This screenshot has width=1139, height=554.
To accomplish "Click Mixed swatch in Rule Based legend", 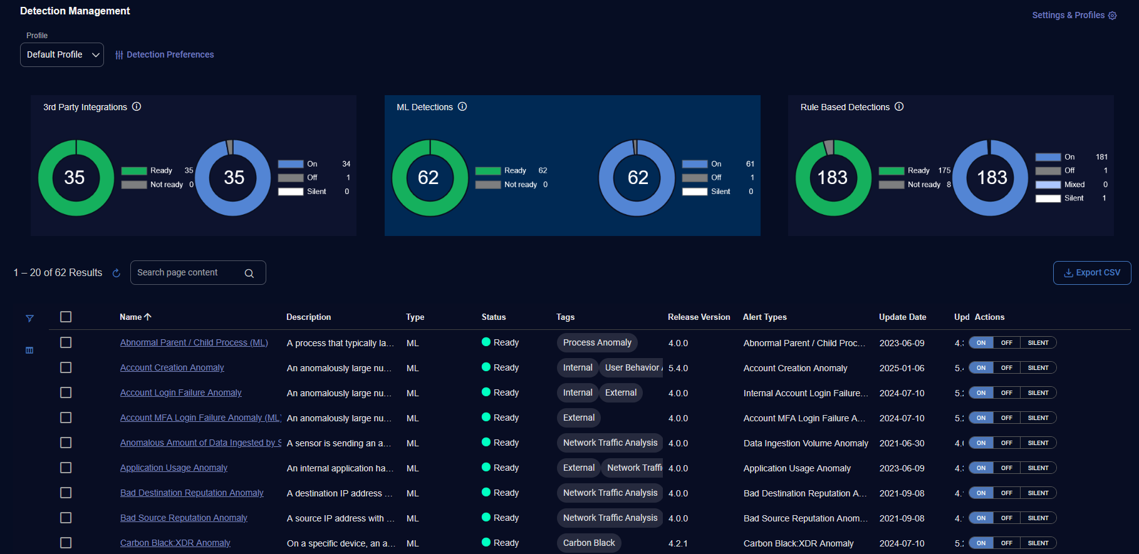I will tap(1048, 185).
